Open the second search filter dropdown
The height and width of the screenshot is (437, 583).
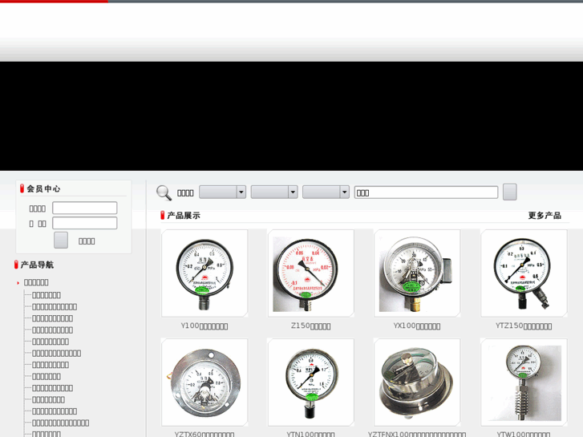tap(274, 192)
